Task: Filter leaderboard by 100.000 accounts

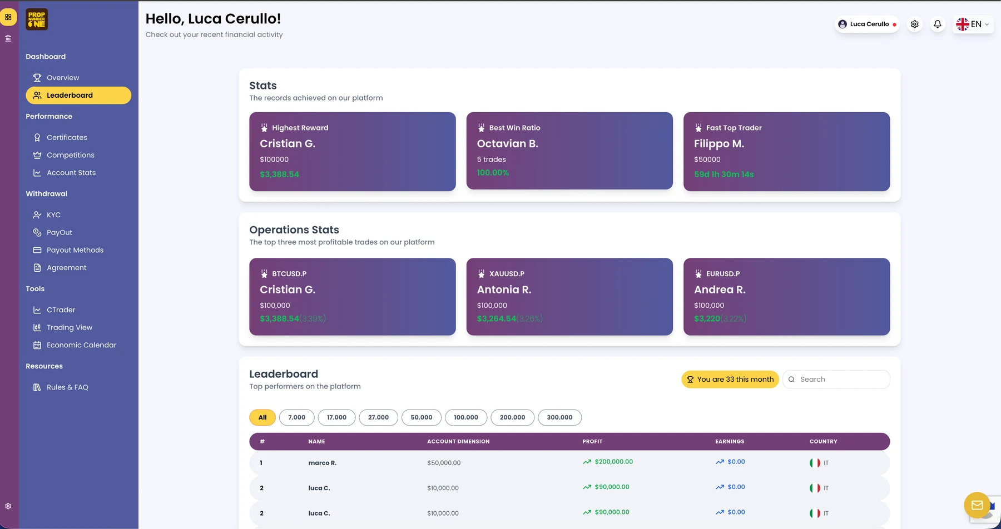Action: tap(466, 417)
